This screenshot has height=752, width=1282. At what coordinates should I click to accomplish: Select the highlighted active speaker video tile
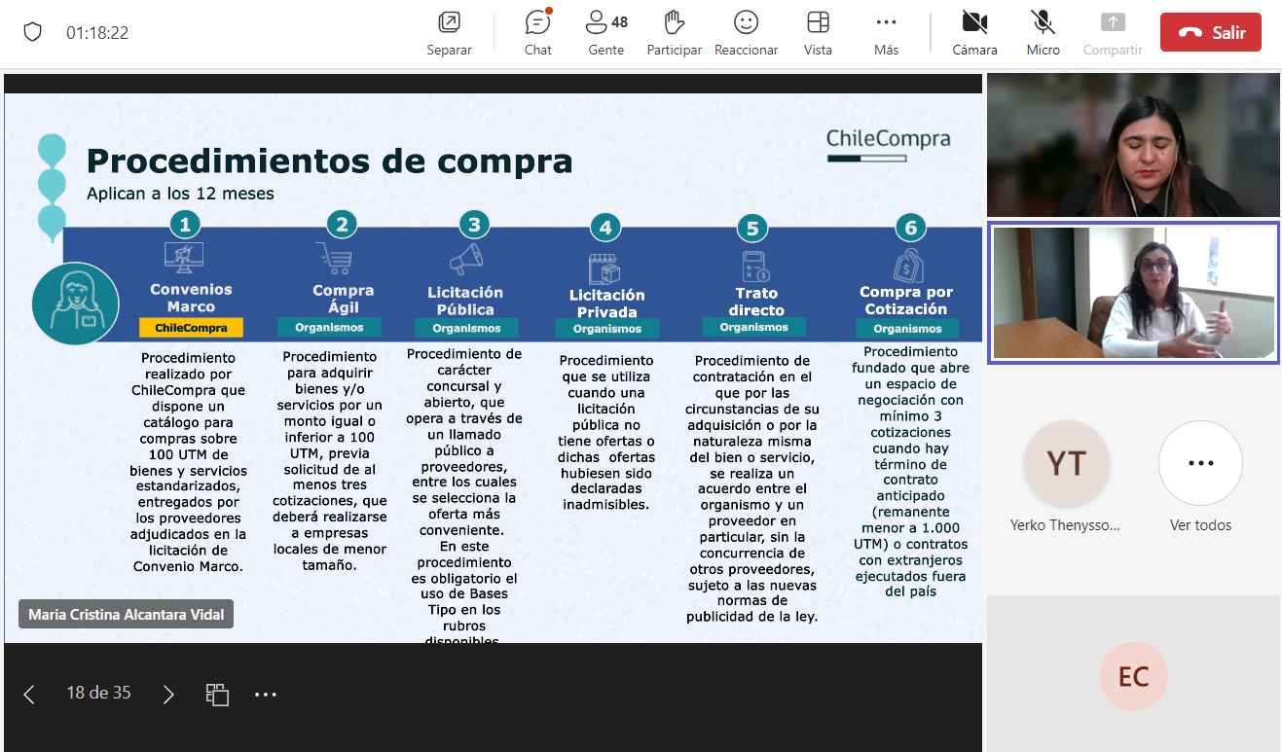1133,293
